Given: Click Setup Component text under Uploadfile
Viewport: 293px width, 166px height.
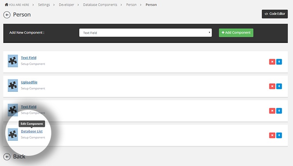Looking at the screenshot, I should 33,88.
